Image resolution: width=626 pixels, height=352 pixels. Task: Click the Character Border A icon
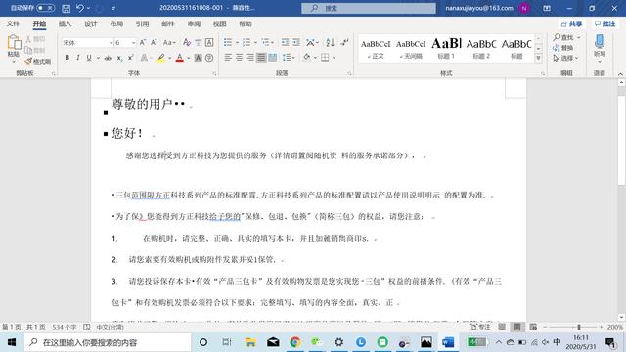[x=209, y=43]
